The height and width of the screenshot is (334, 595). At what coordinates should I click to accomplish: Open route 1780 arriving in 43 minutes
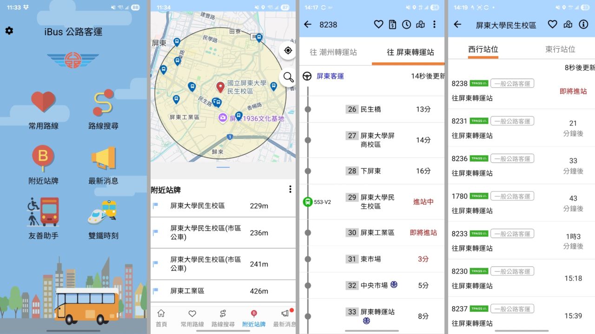click(x=521, y=203)
